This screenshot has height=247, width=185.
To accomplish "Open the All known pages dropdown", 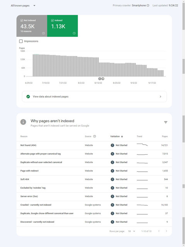I will 23,5.
